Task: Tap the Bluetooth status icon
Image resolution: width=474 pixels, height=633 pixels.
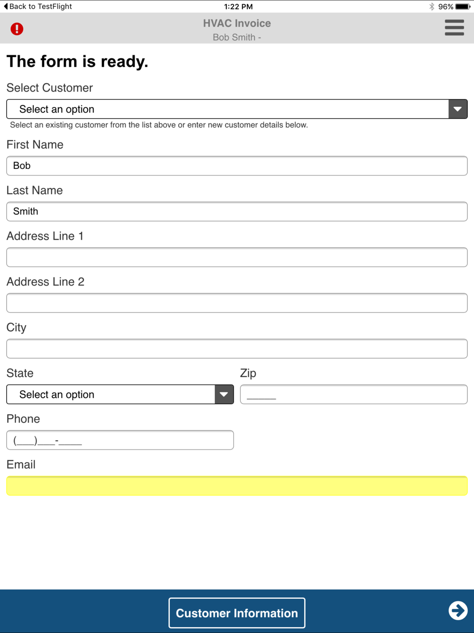Action: click(431, 7)
